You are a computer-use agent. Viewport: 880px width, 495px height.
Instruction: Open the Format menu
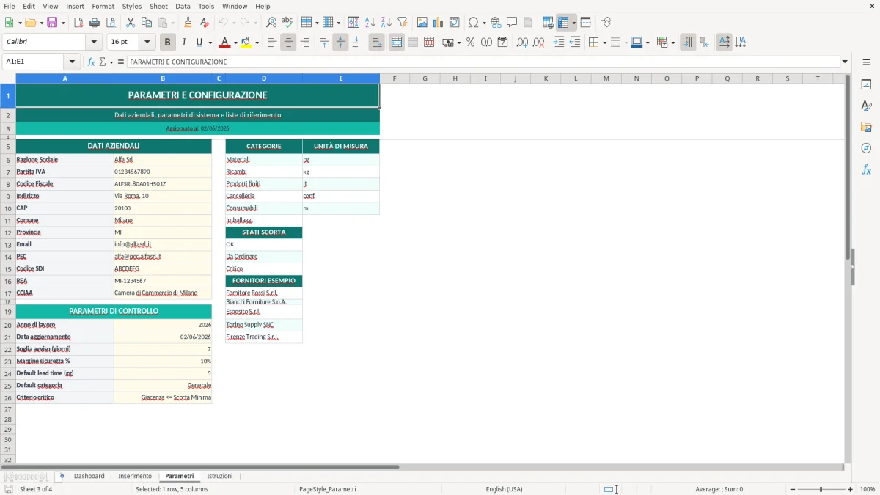103,6
